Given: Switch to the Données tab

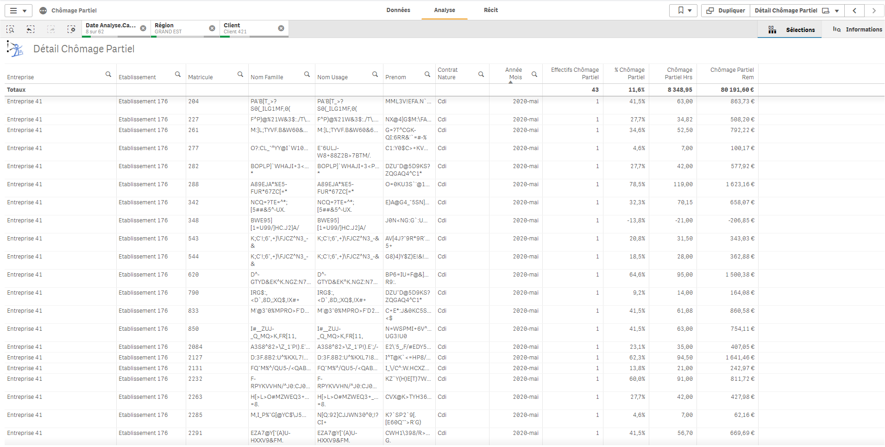Looking at the screenshot, I should (x=398, y=10).
